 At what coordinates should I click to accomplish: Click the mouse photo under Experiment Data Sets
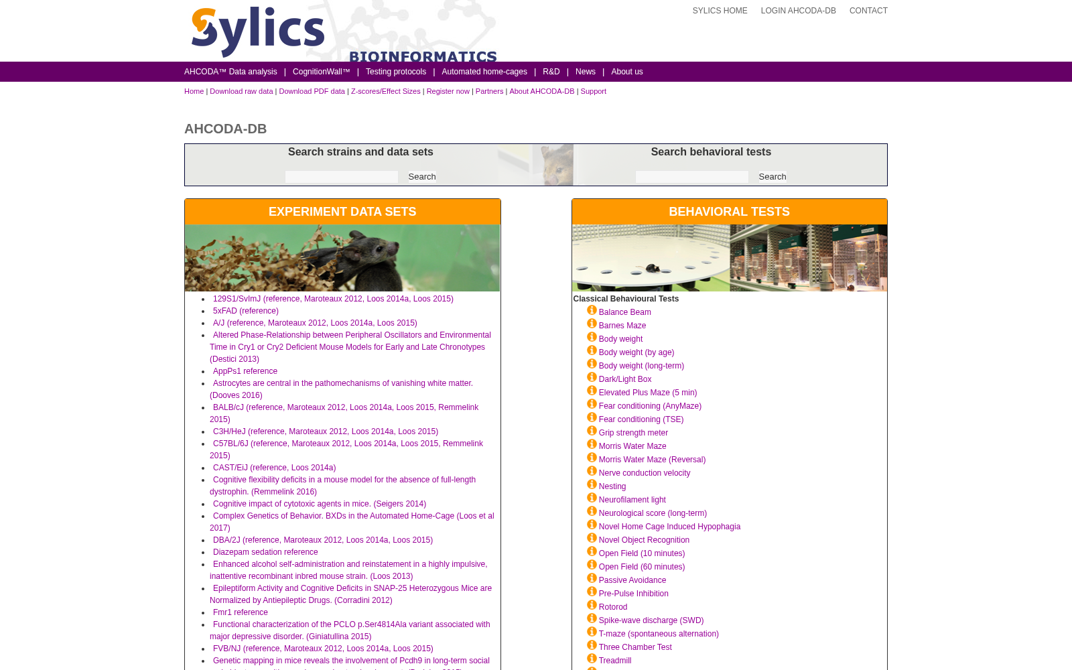(x=342, y=258)
